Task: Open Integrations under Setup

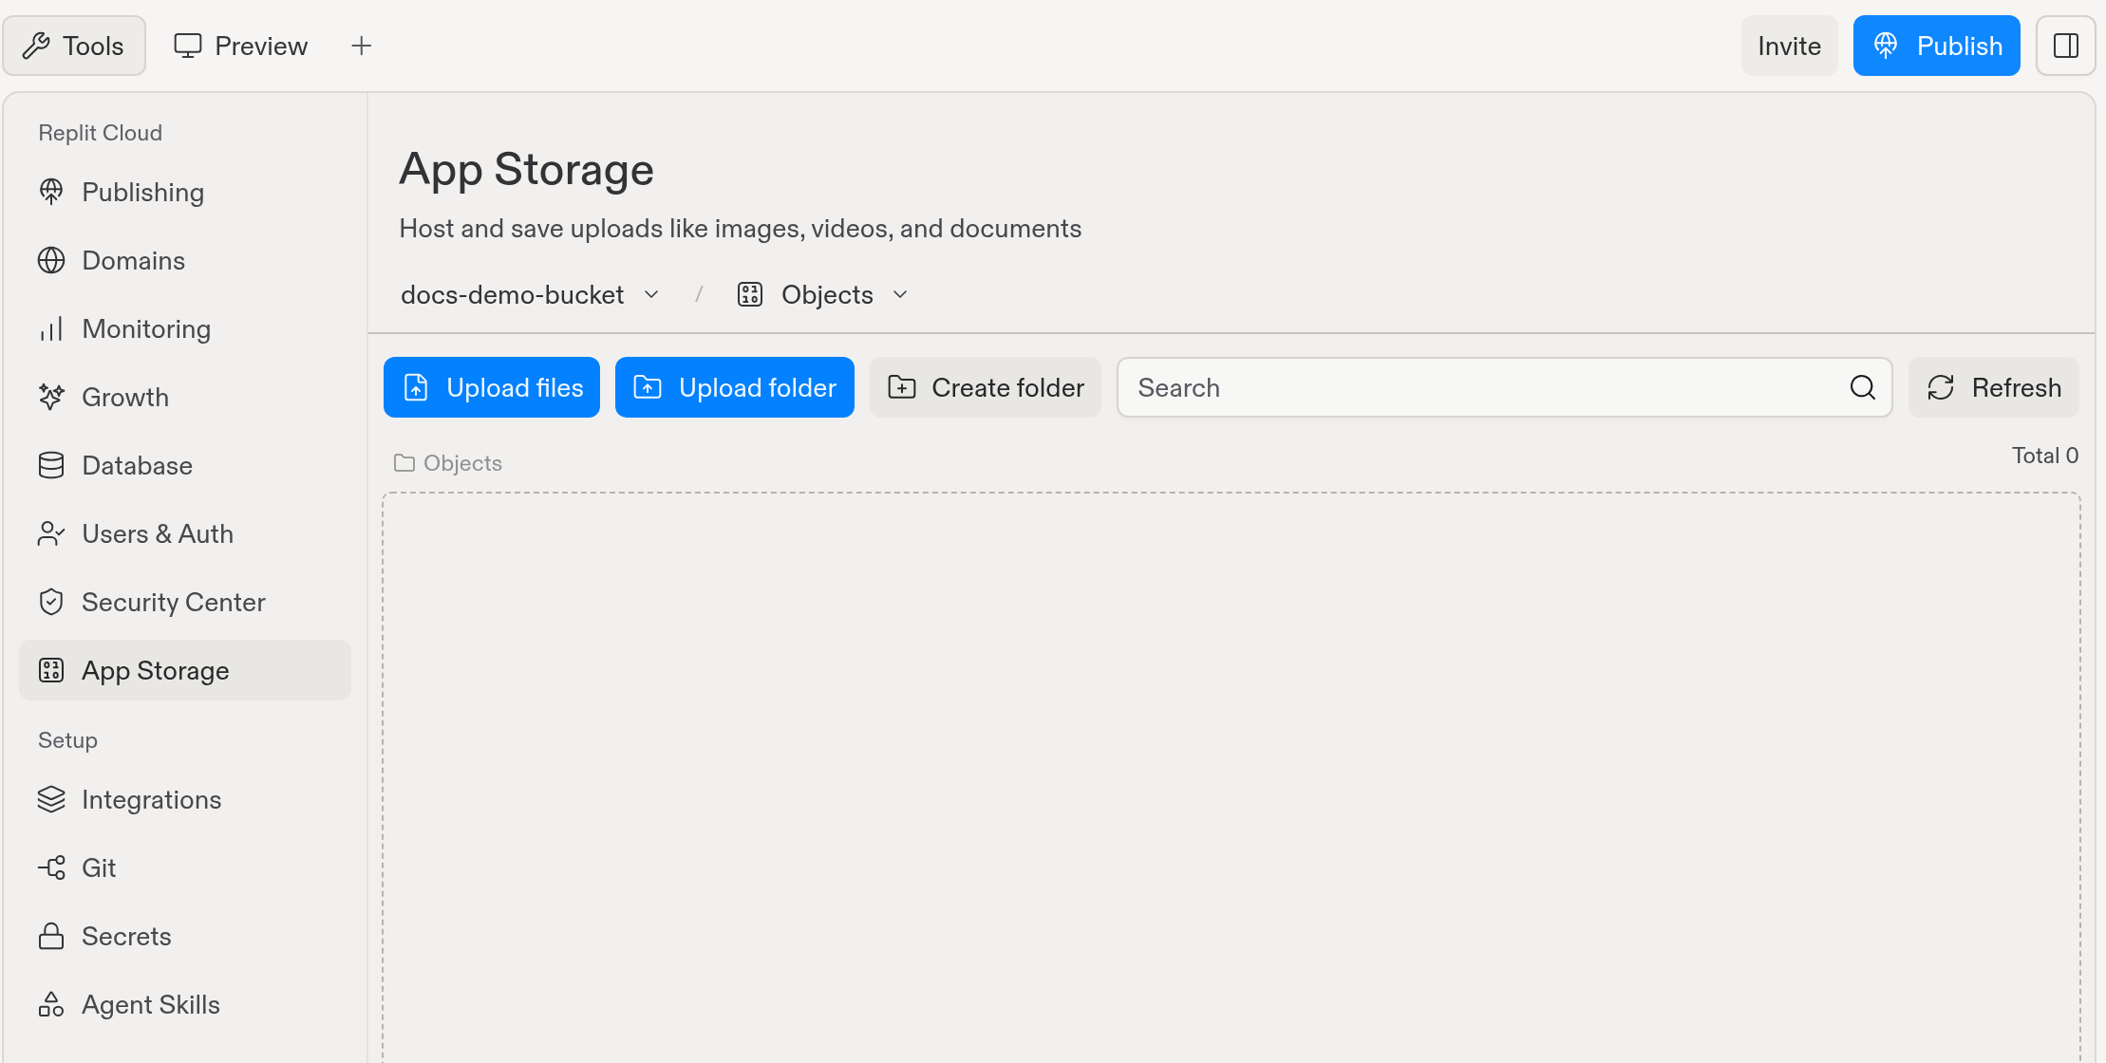Action: coord(185,799)
